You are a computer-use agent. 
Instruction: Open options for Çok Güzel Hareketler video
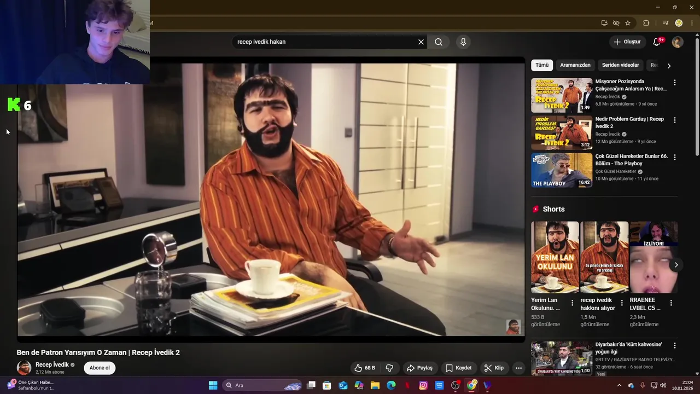pos(674,157)
